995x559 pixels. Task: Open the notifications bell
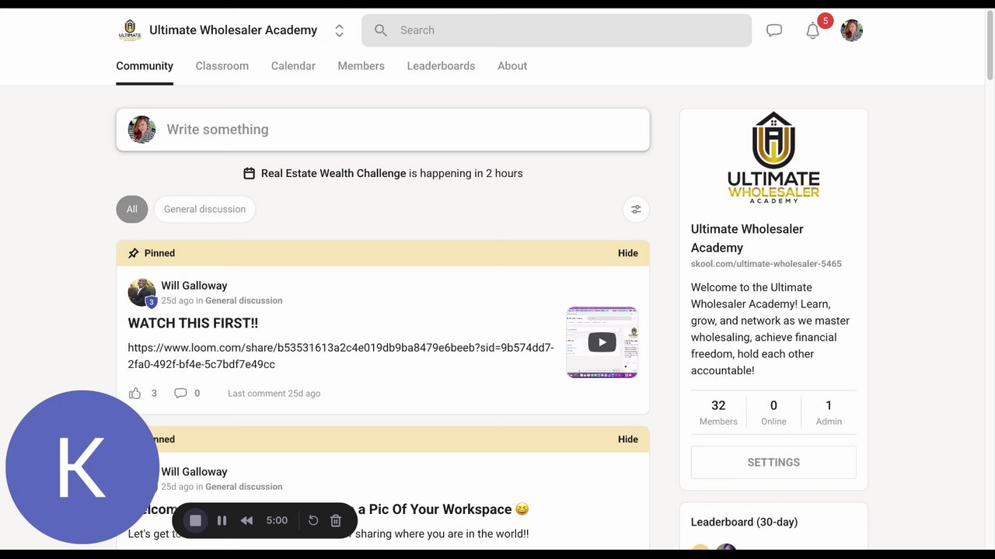[813, 30]
